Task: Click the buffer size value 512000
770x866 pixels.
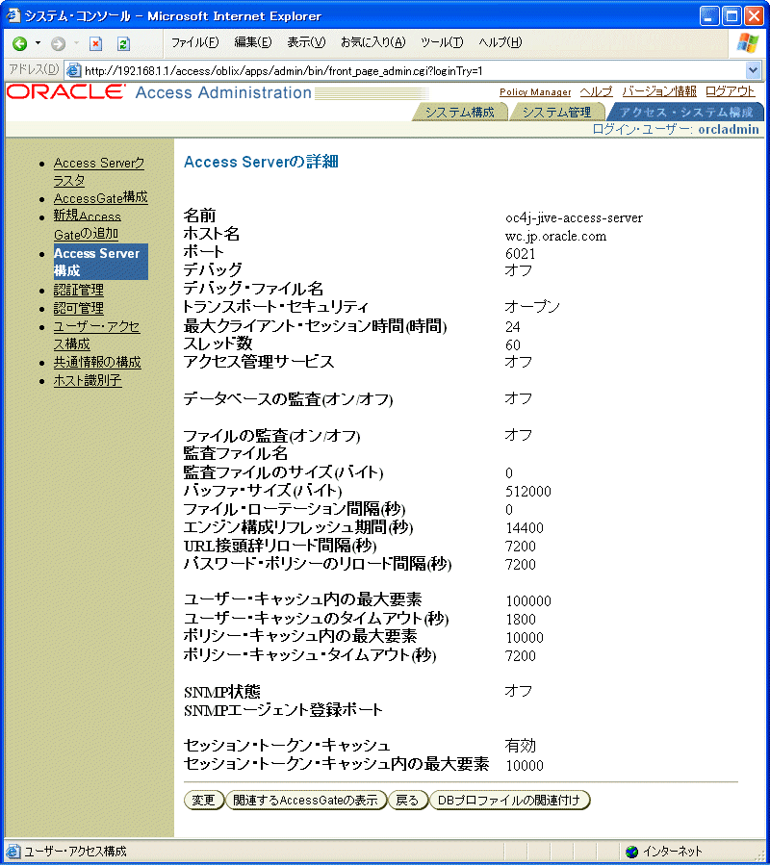Action: click(528, 491)
